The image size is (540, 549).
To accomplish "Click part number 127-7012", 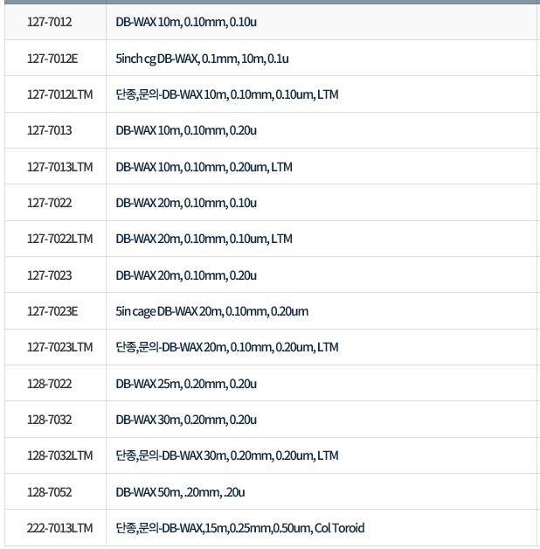I will (50, 22).
